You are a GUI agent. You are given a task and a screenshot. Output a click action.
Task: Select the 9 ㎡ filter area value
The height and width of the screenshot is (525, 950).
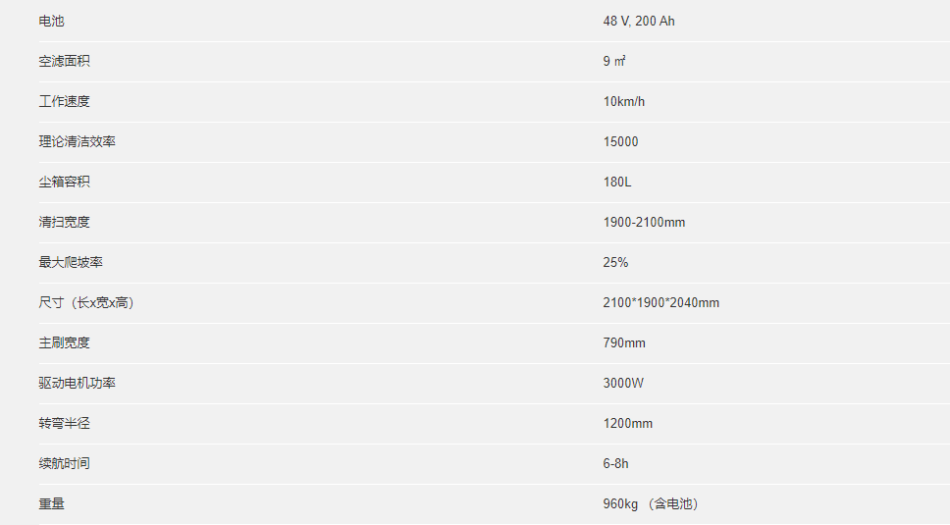click(x=614, y=61)
